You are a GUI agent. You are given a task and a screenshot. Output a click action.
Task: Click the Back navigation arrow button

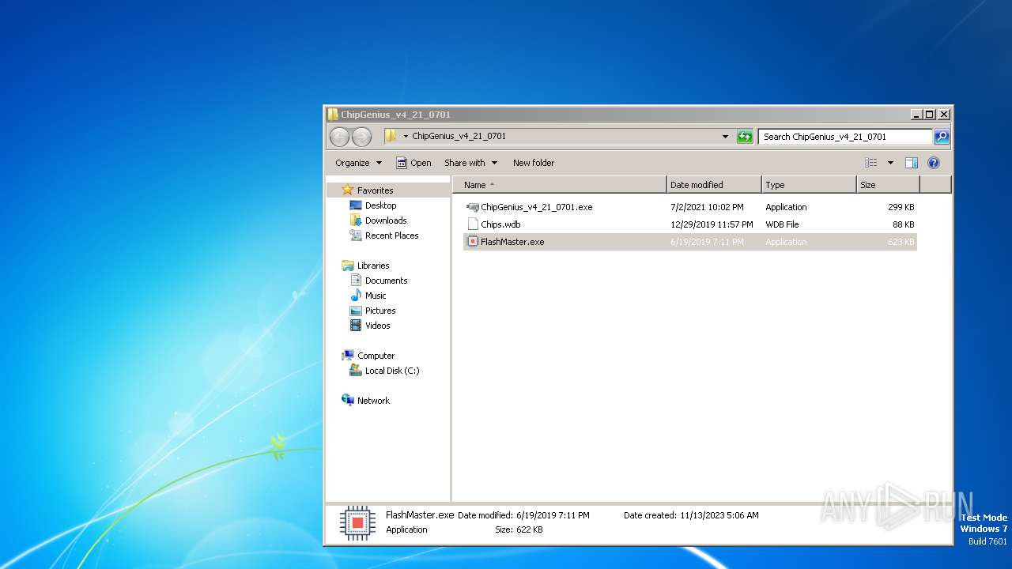(339, 137)
